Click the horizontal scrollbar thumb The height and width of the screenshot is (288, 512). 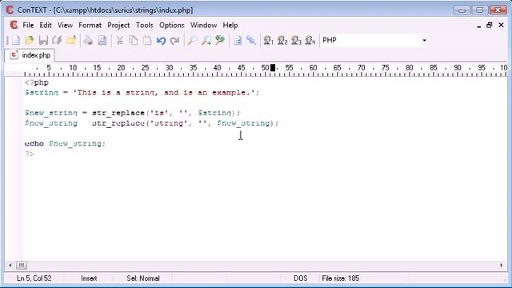(x=22, y=266)
